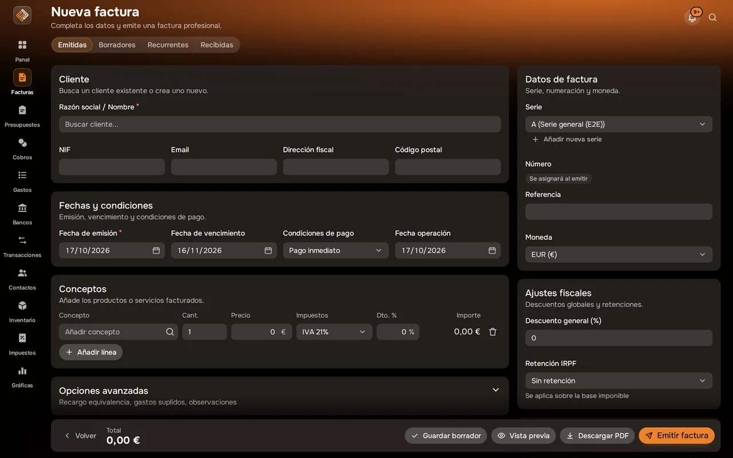Focus the Descuento general (%) field
The width and height of the screenshot is (733, 458).
[618, 338]
